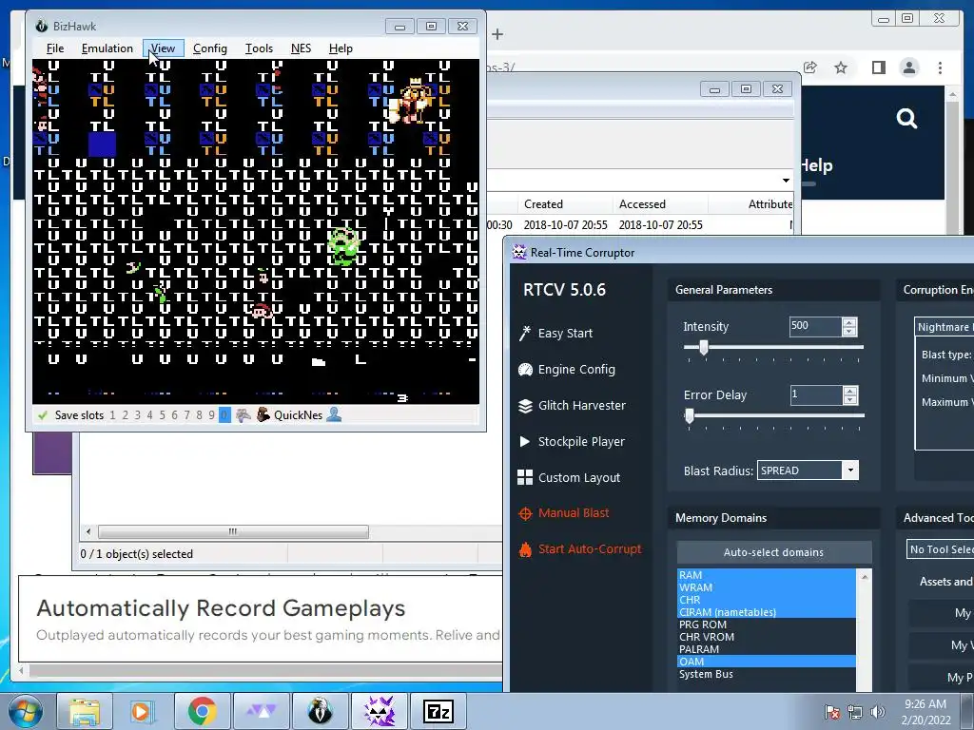The height and width of the screenshot is (730, 974).
Task: Open the Config menu in BizHawk
Action: (210, 48)
